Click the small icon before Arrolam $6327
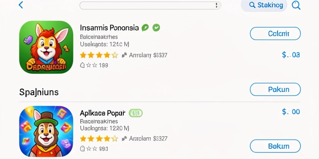This screenshot has width=319, height=159. click(x=124, y=139)
